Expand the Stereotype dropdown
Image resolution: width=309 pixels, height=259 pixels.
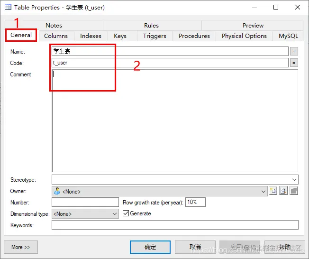click(x=294, y=180)
